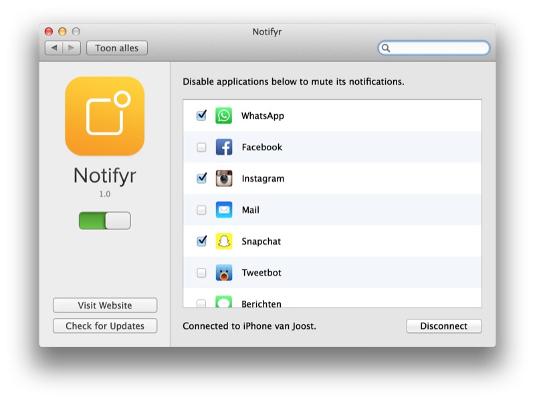
Task: Go back with the left arrow button
Action: (x=55, y=48)
